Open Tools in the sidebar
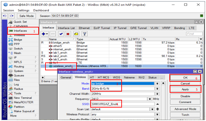The width and height of the screenshot is (206, 121). pos(17,93)
